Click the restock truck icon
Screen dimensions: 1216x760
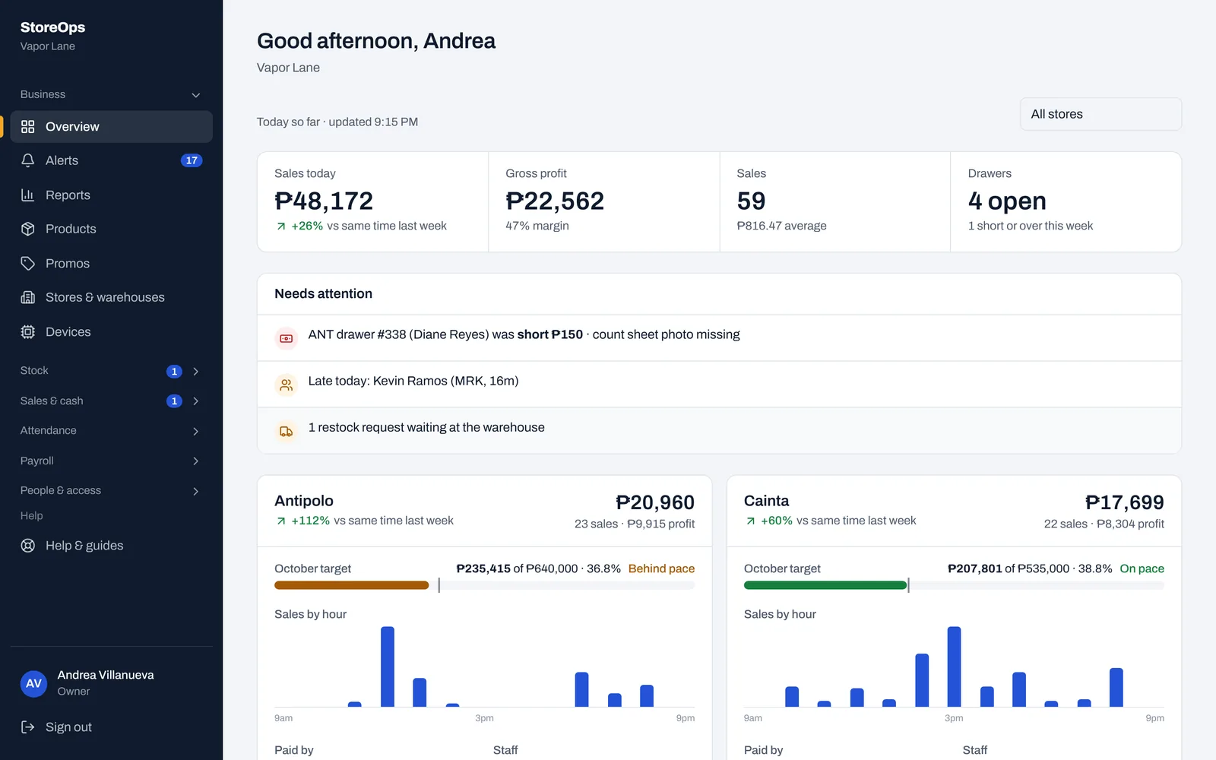pyautogui.click(x=287, y=432)
